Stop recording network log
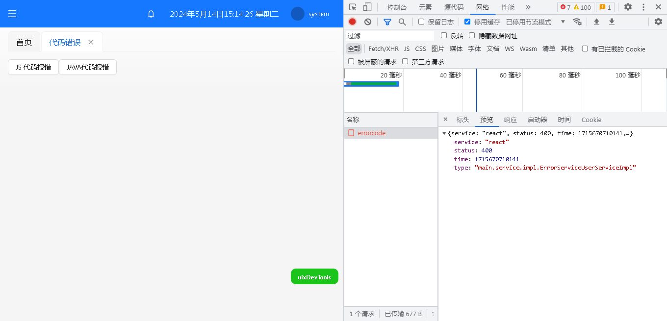 coord(352,22)
